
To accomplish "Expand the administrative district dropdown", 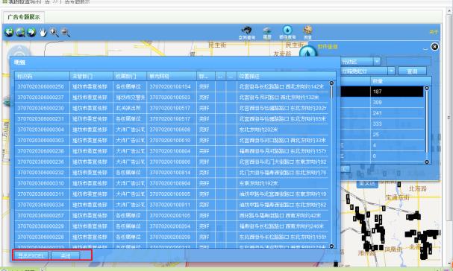I will pos(377,61).
